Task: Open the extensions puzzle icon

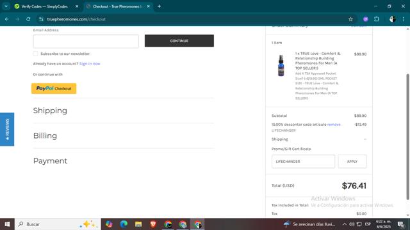Action: 377,19
